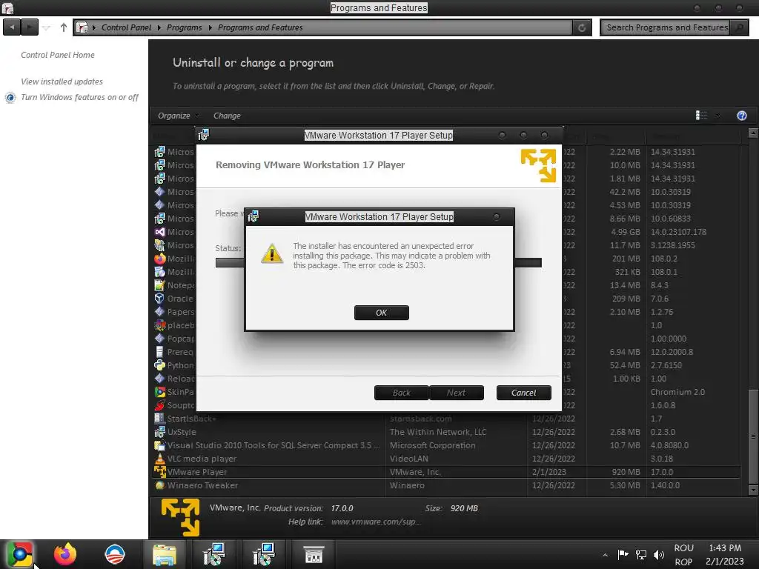Screen dimensions: 759x569
Task: Open the www.vmware.com help link
Action: pyautogui.click(x=376, y=522)
